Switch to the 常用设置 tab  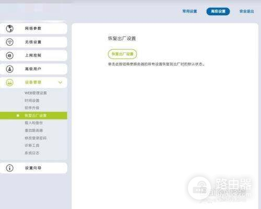pyautogui.click(x=189, y=11)
